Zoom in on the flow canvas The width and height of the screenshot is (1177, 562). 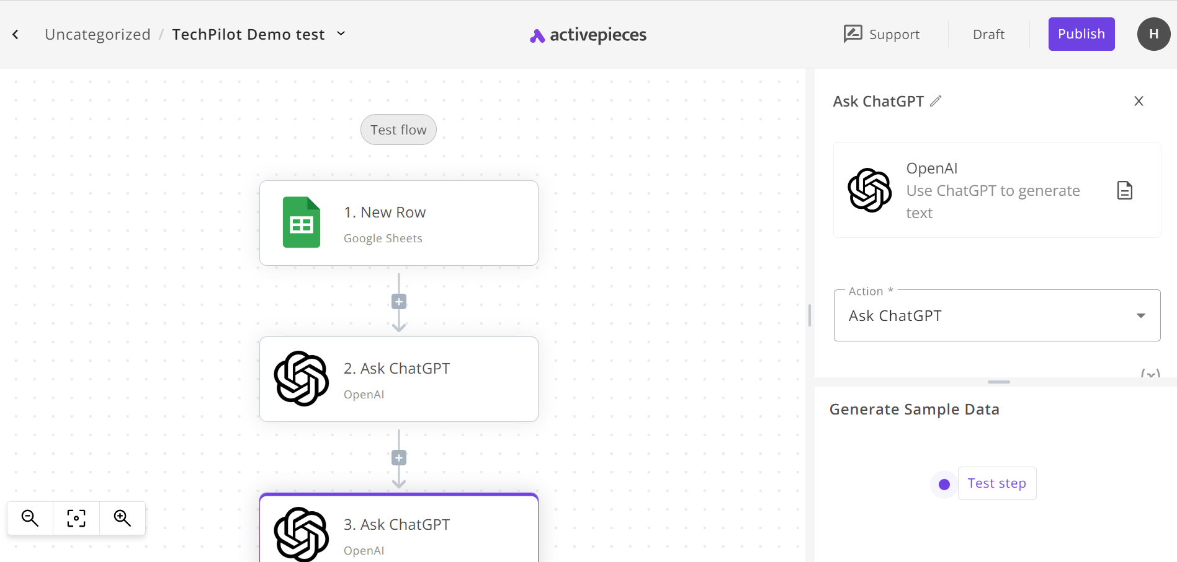[x=122, y=518]
